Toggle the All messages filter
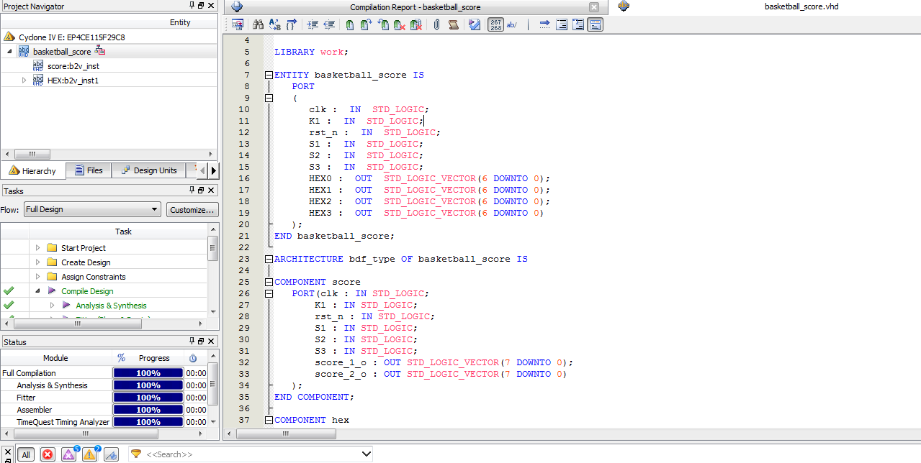 point(25,454)
